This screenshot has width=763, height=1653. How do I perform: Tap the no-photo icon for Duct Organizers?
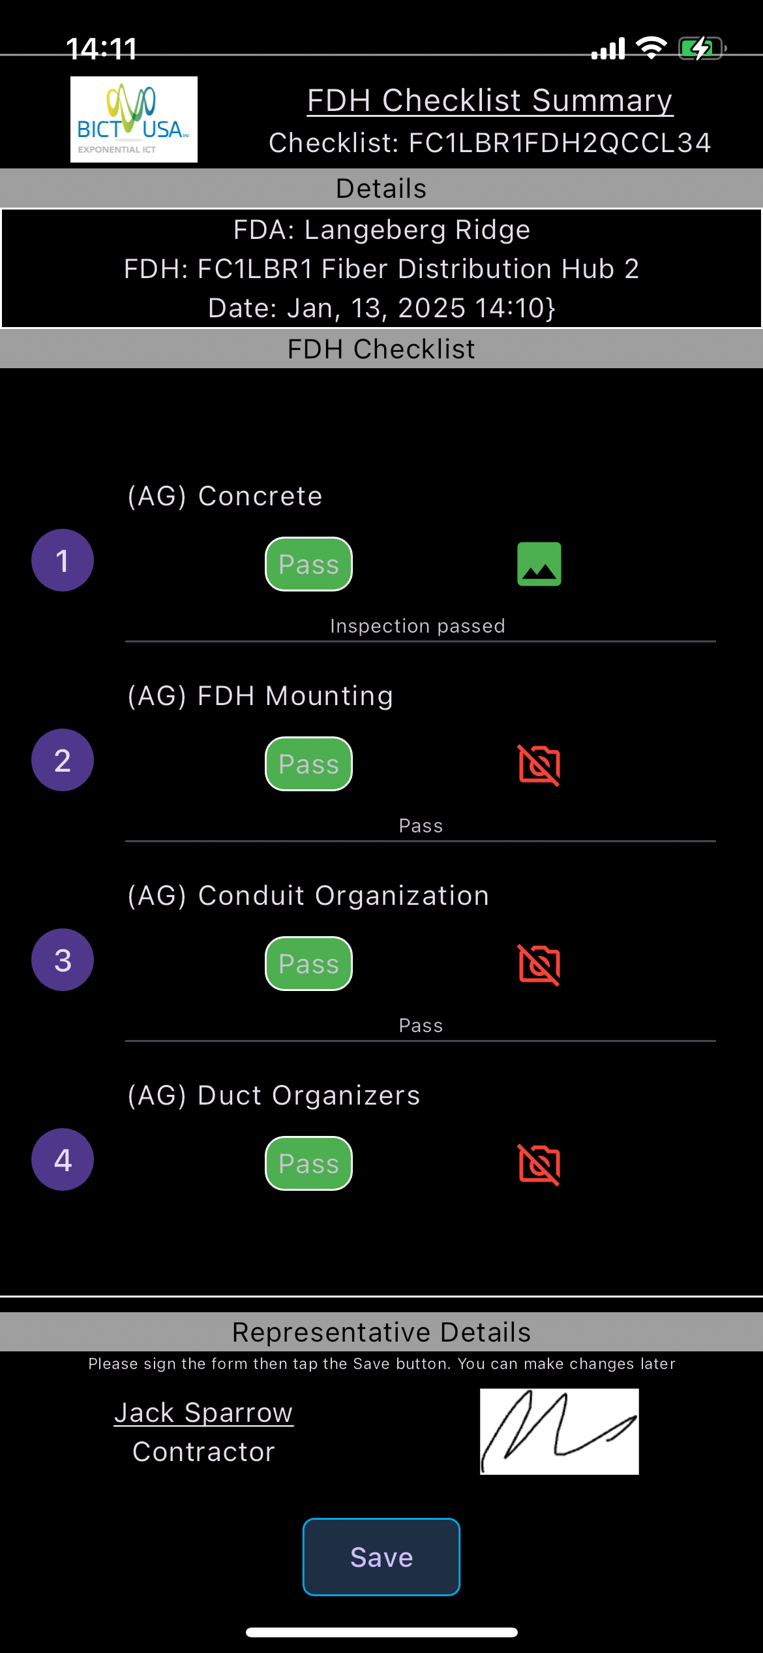(539, 1164)
